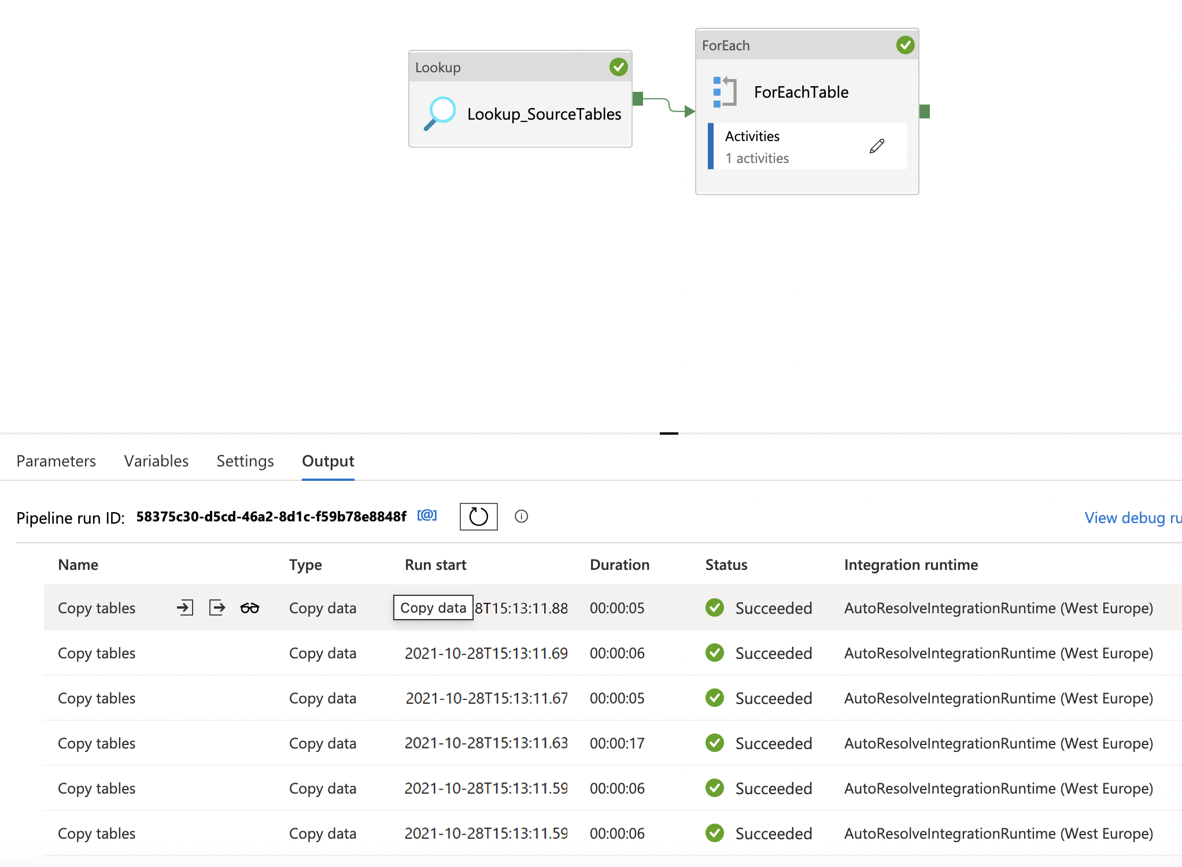
Task: Click the Duration column header
Action: click(x=619, y=565)
